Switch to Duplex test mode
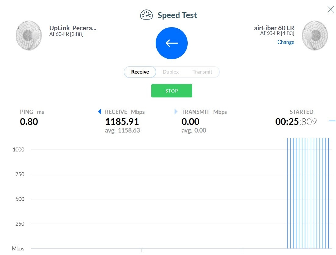This screenshot has height=255, width=336. click(171, 72)
